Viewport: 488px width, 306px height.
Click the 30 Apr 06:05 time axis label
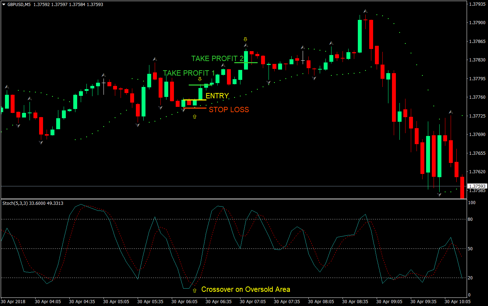(x=185, y=302)
